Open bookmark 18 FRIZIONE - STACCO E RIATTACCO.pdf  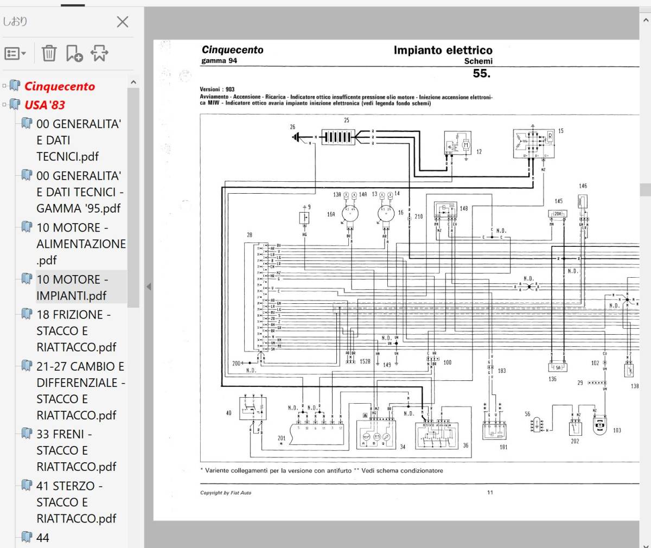[x=76, y=331]
